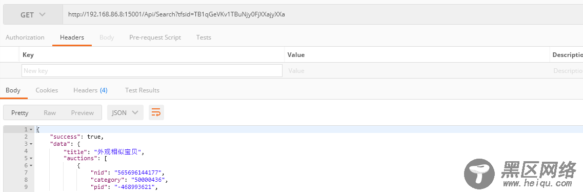Choose the Pretty view button
583x192 pixels.
tap(19, 113)
